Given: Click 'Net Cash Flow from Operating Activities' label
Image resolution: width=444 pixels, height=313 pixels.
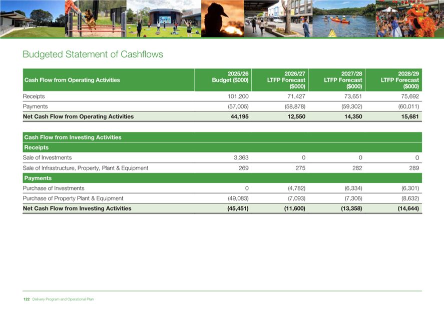Looking at the screenshot, I should (78, 116).
